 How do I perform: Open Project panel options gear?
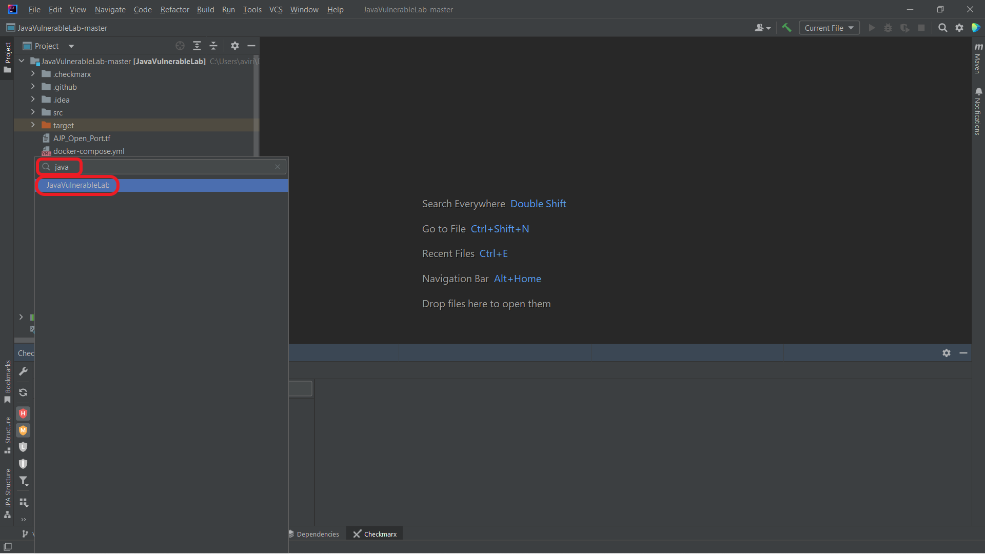click(235, 46)
